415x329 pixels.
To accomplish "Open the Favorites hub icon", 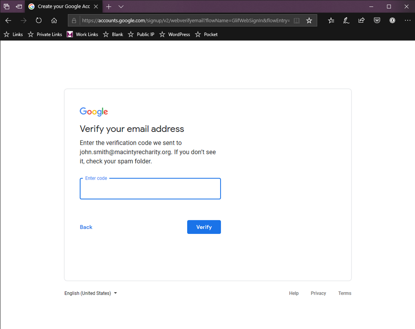I will (331, 21).
